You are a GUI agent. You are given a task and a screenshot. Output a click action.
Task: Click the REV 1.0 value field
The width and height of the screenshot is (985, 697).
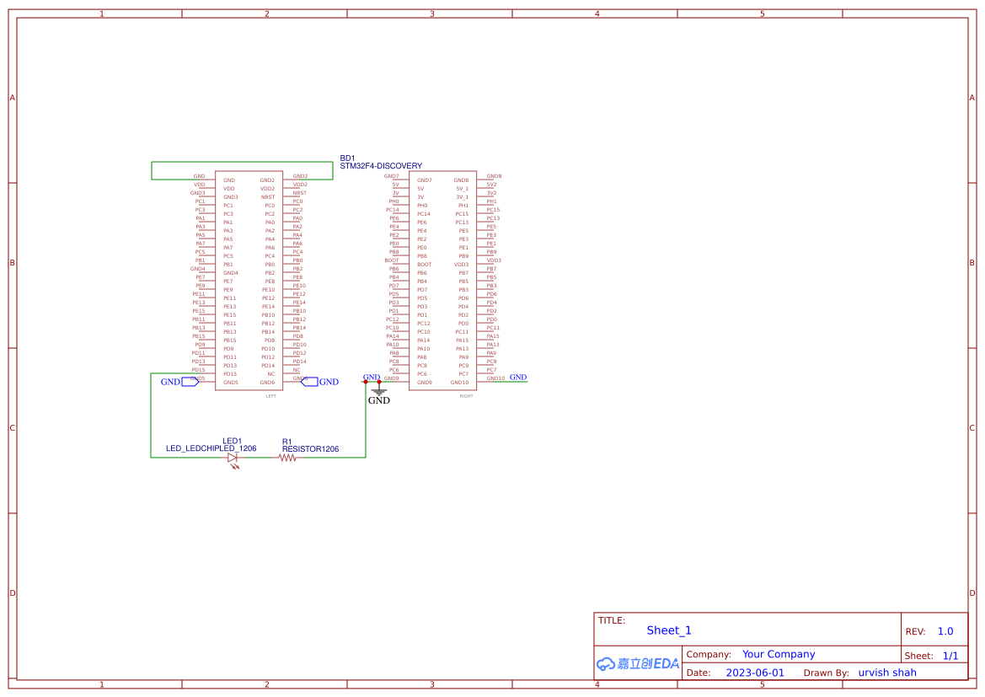click(945, 630)
